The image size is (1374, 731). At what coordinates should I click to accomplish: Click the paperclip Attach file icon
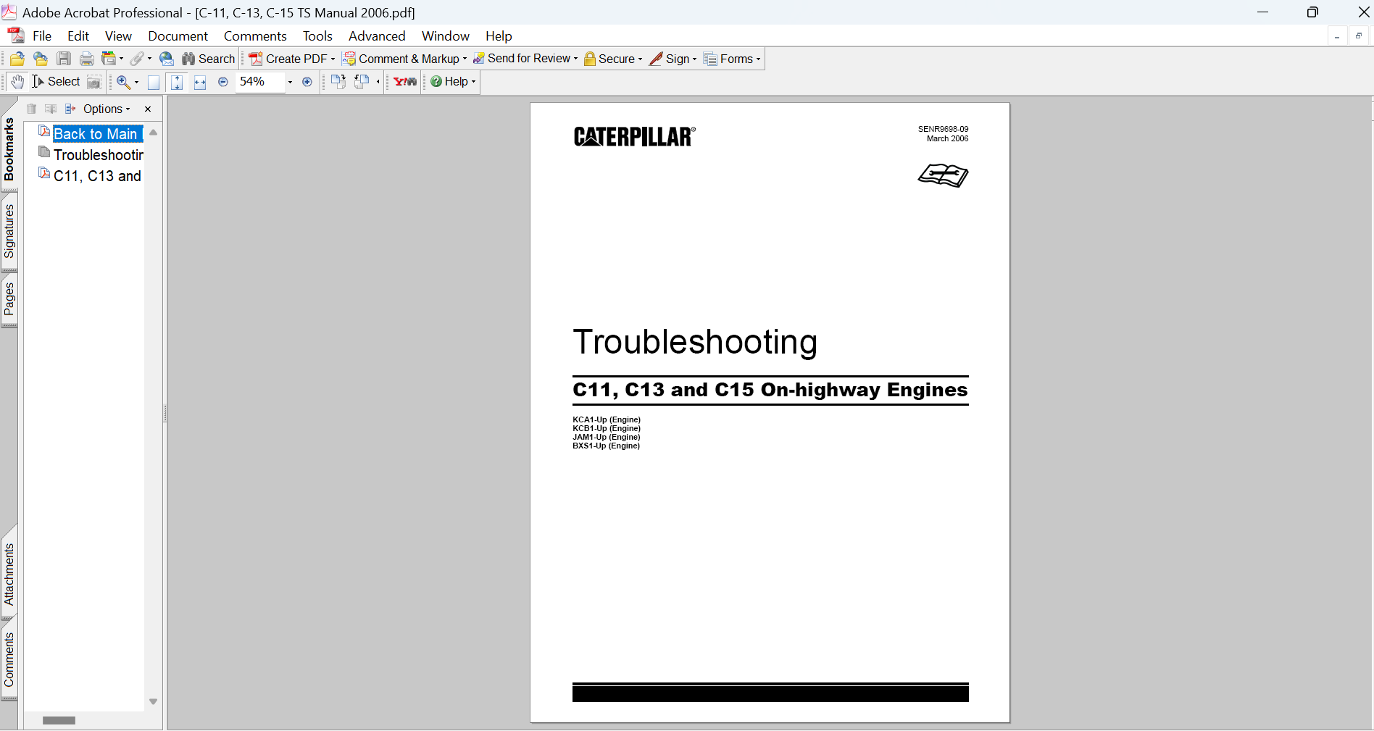coord(137,59)
